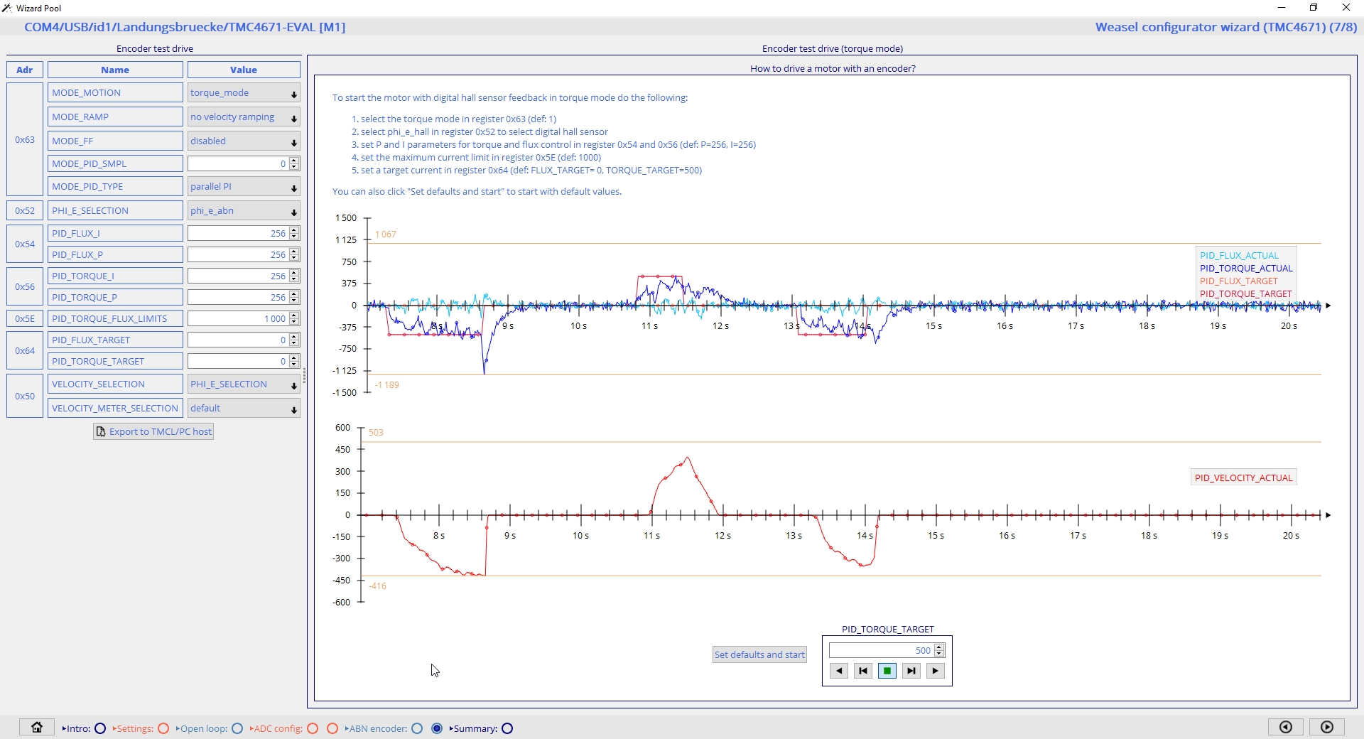This screenshot has width=1364, height=739.
Task: Open the MODE_MOTION torque_mode dropdown
Action: (244, 93)
